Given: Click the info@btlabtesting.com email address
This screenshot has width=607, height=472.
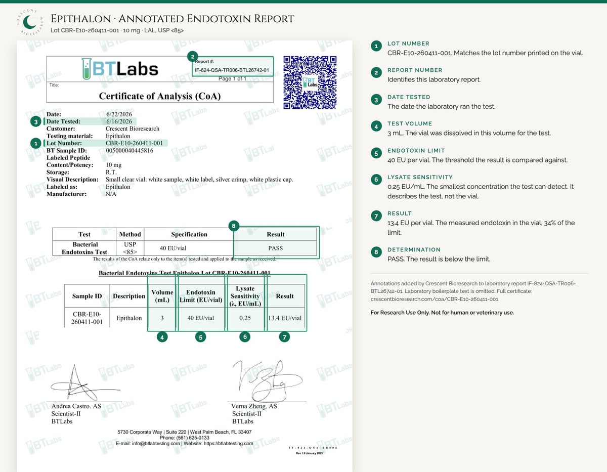Looking at the screenshot, I should click(156, 443).
